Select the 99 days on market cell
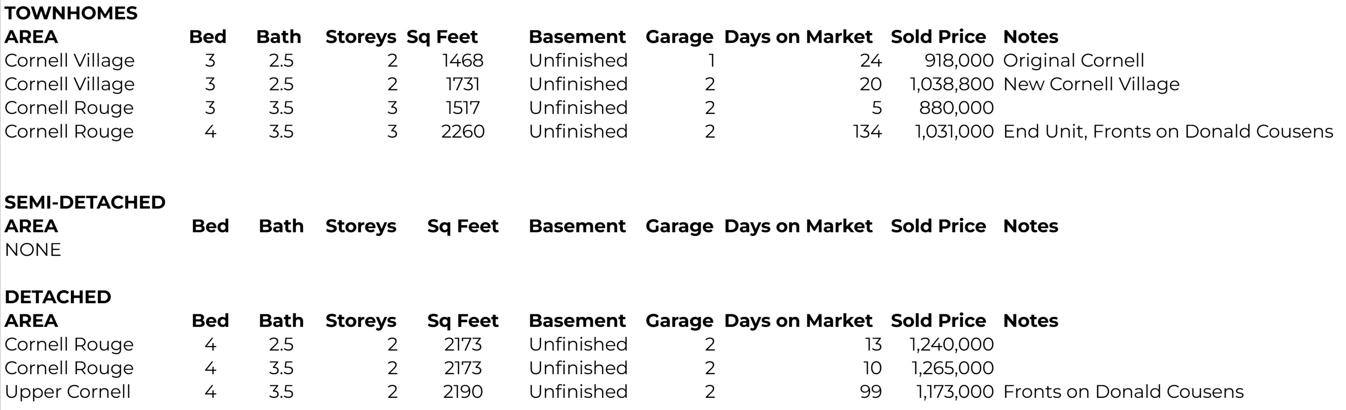This screenshot has height=410, width=1346. coord(871,392)
